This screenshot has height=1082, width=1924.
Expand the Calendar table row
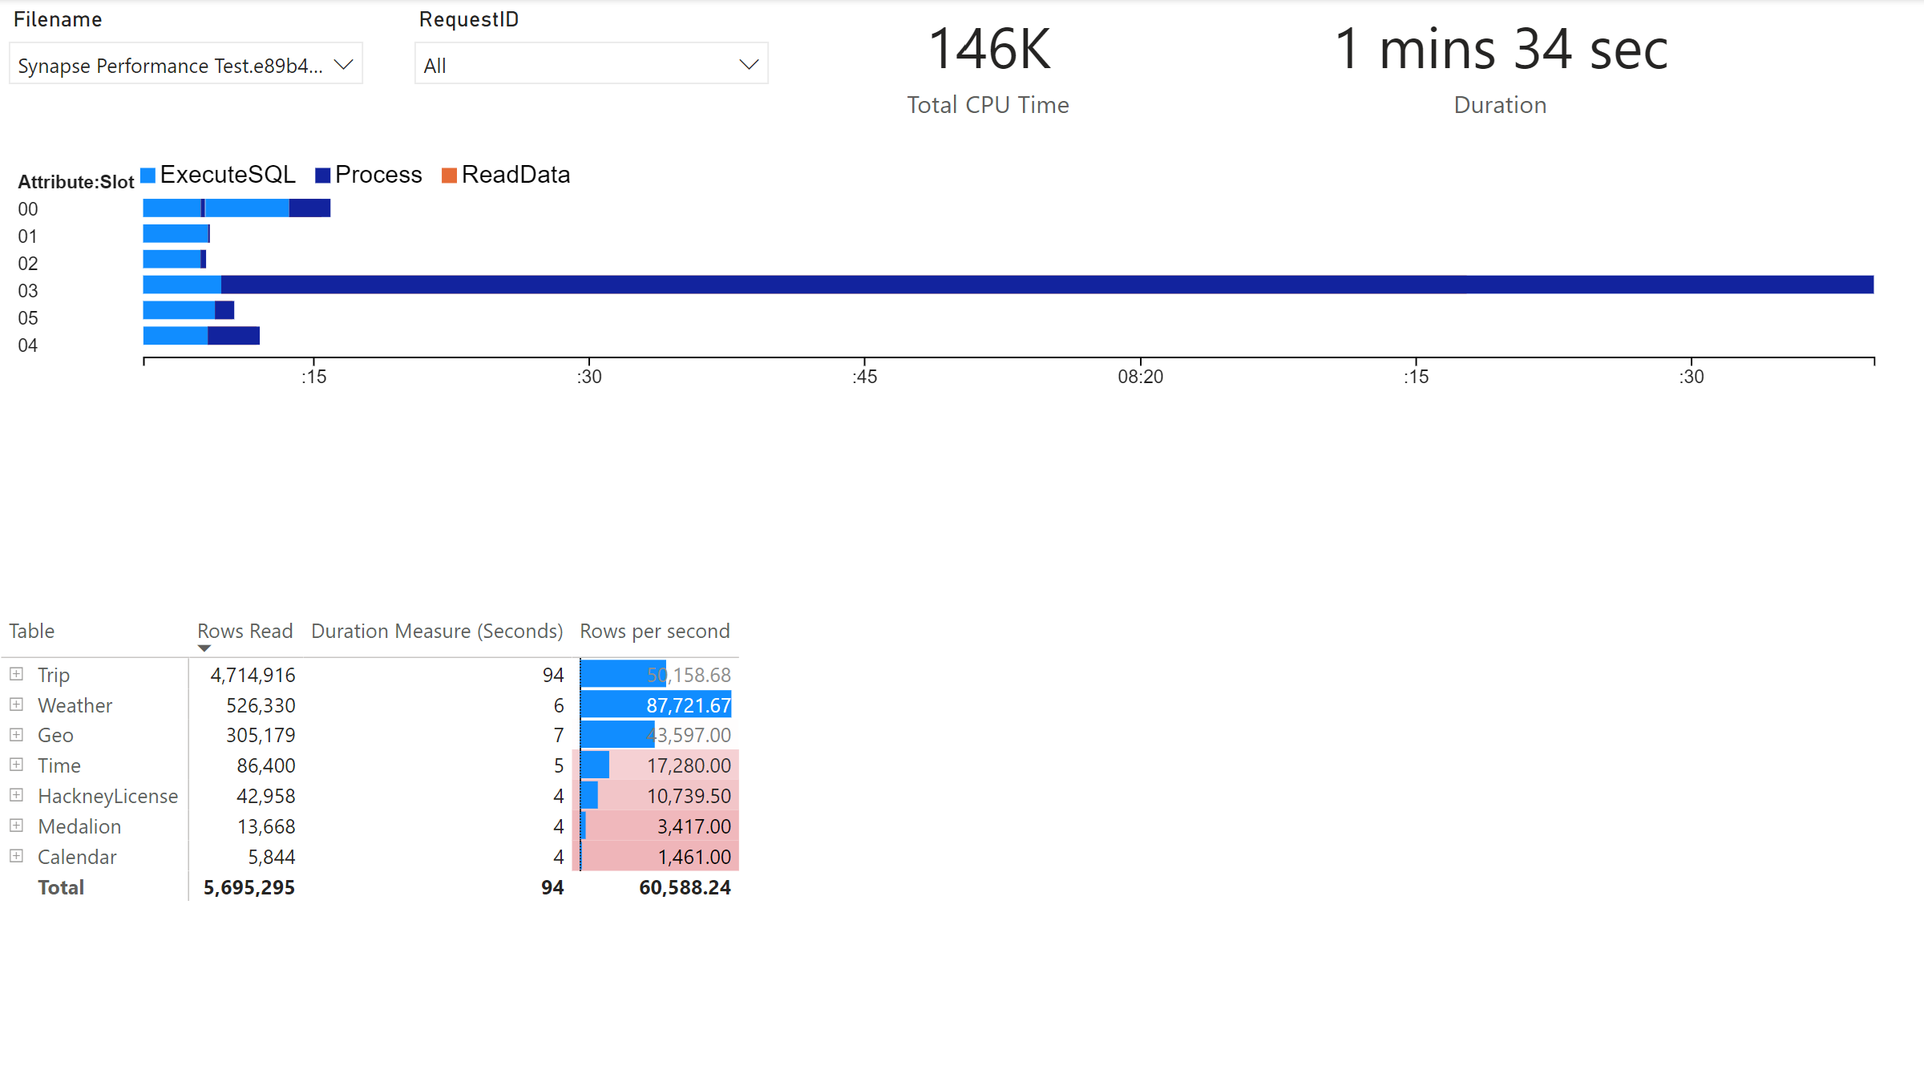(x=16, y=856)
